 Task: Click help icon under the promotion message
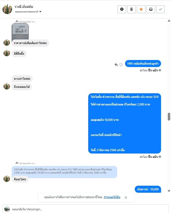160,157
